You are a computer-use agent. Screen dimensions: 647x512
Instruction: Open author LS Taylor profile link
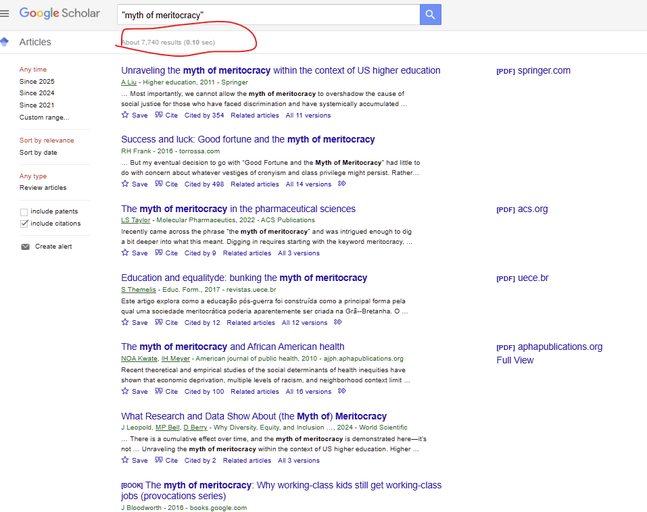pos(136,220)
